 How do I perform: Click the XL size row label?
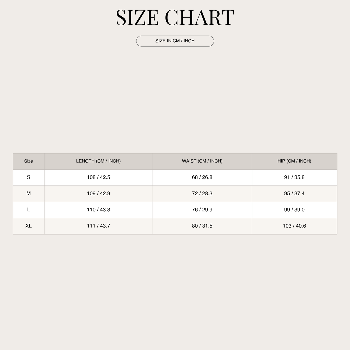[x=29, y=226]
